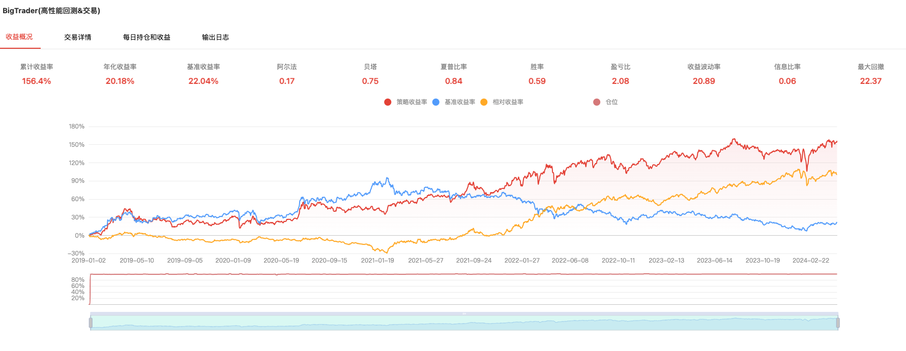Click the 最大回撤 value 22.37
This screenshot has height=351, width=906.
pos(870,81)
